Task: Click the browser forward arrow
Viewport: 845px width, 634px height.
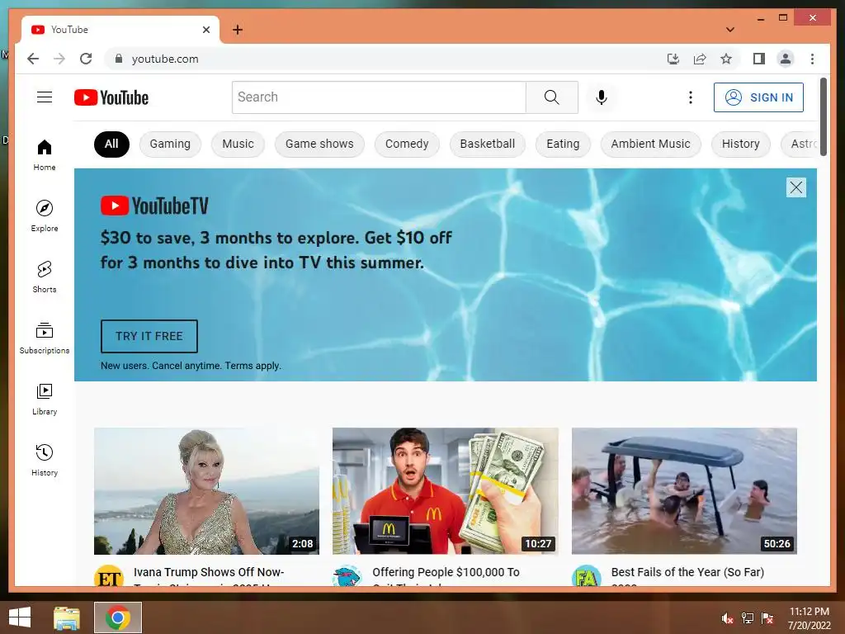Action: coord(59,59)
